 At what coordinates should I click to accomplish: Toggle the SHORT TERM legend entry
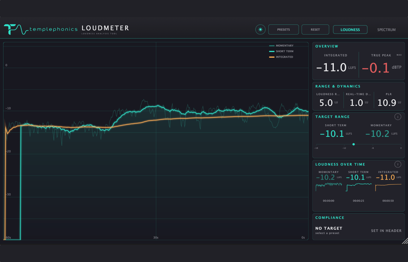[x=282, y=51]
